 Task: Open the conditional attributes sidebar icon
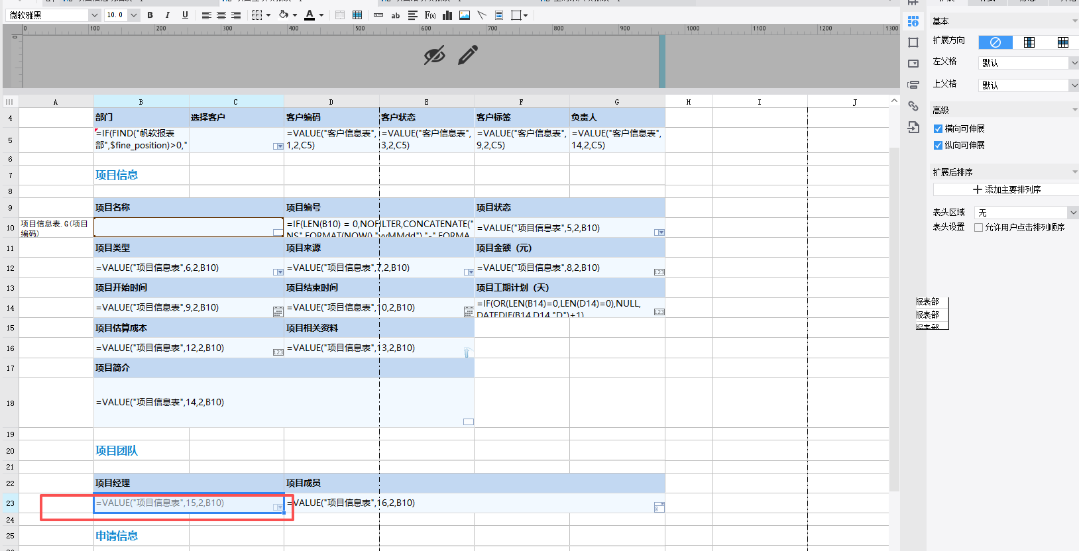pos(913,85)
